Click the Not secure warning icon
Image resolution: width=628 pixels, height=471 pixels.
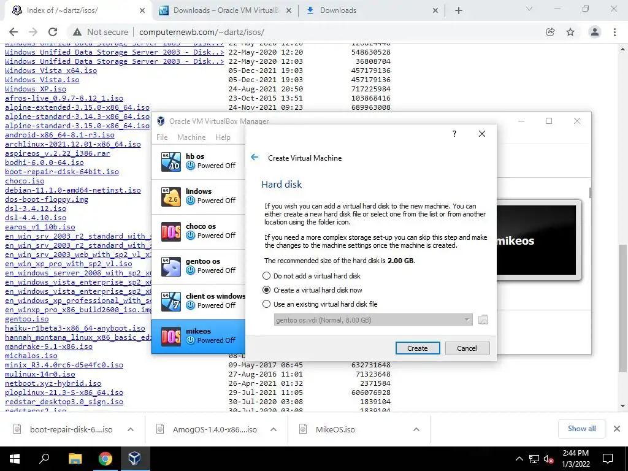[x=77, y=32]
